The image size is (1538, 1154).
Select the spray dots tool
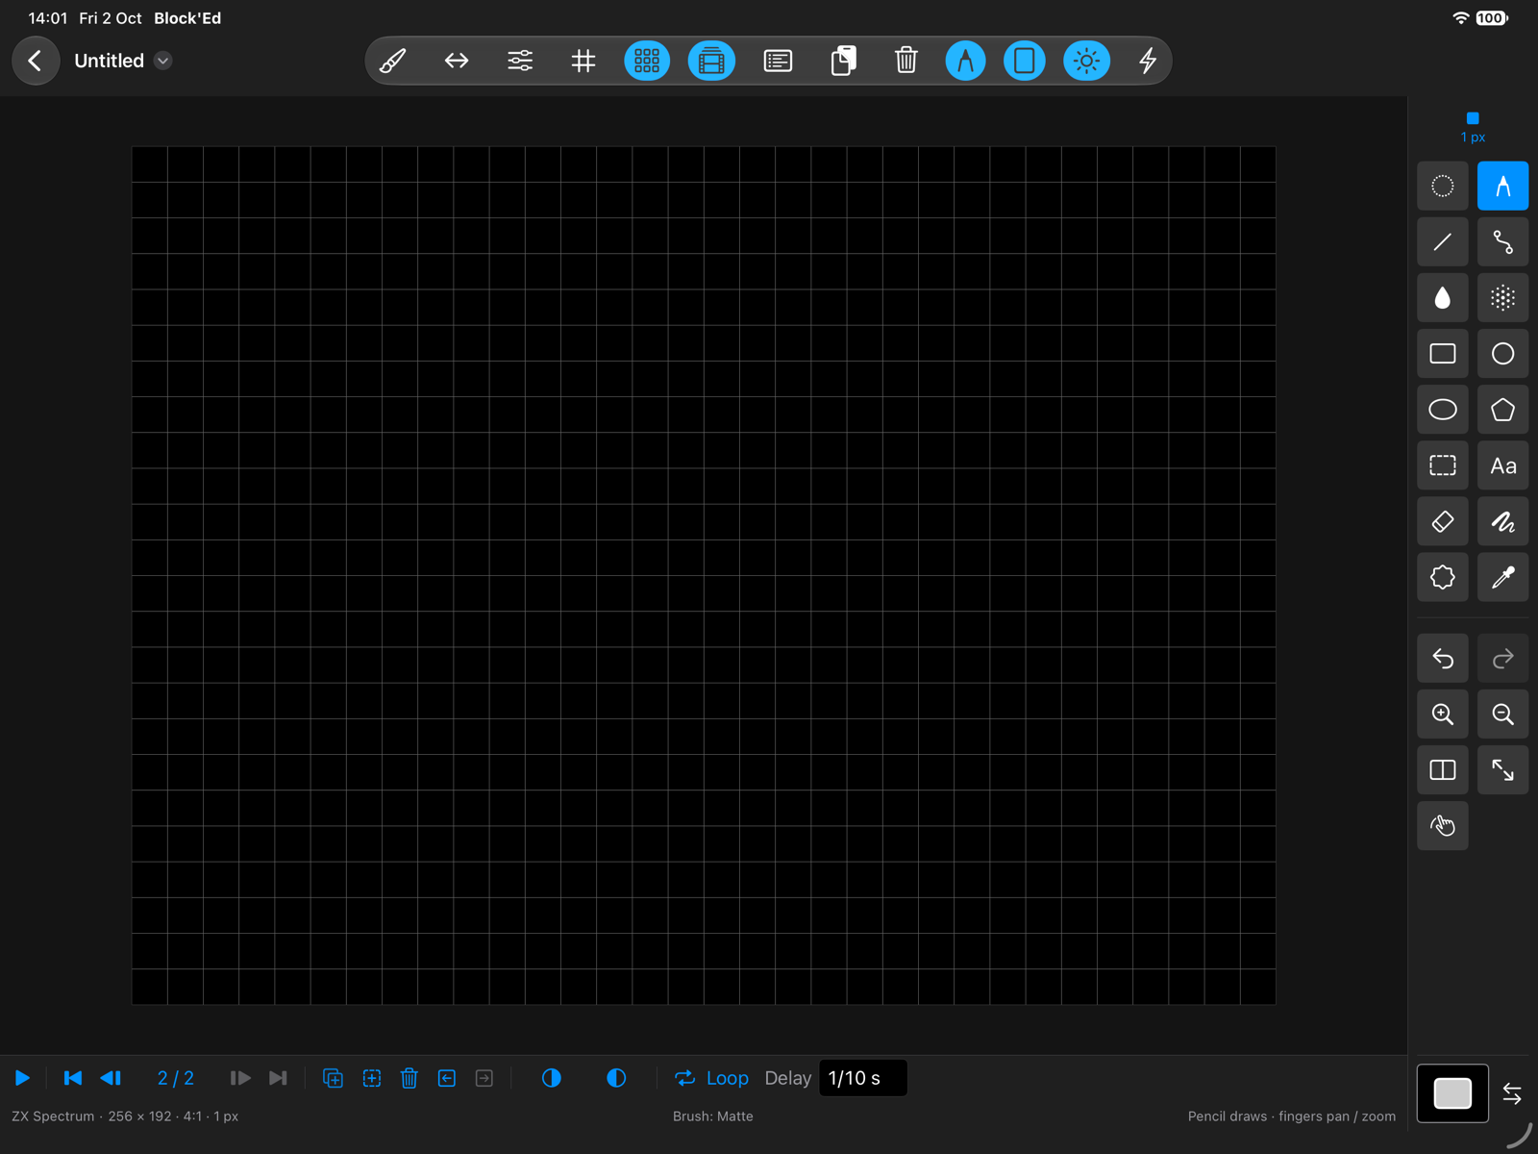[x=1502, y=298]
